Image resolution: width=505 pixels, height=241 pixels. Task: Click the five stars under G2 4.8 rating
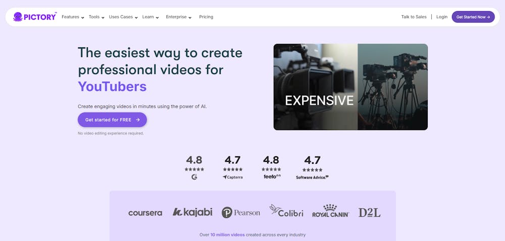pyautogui.click(x=194, y=169)
